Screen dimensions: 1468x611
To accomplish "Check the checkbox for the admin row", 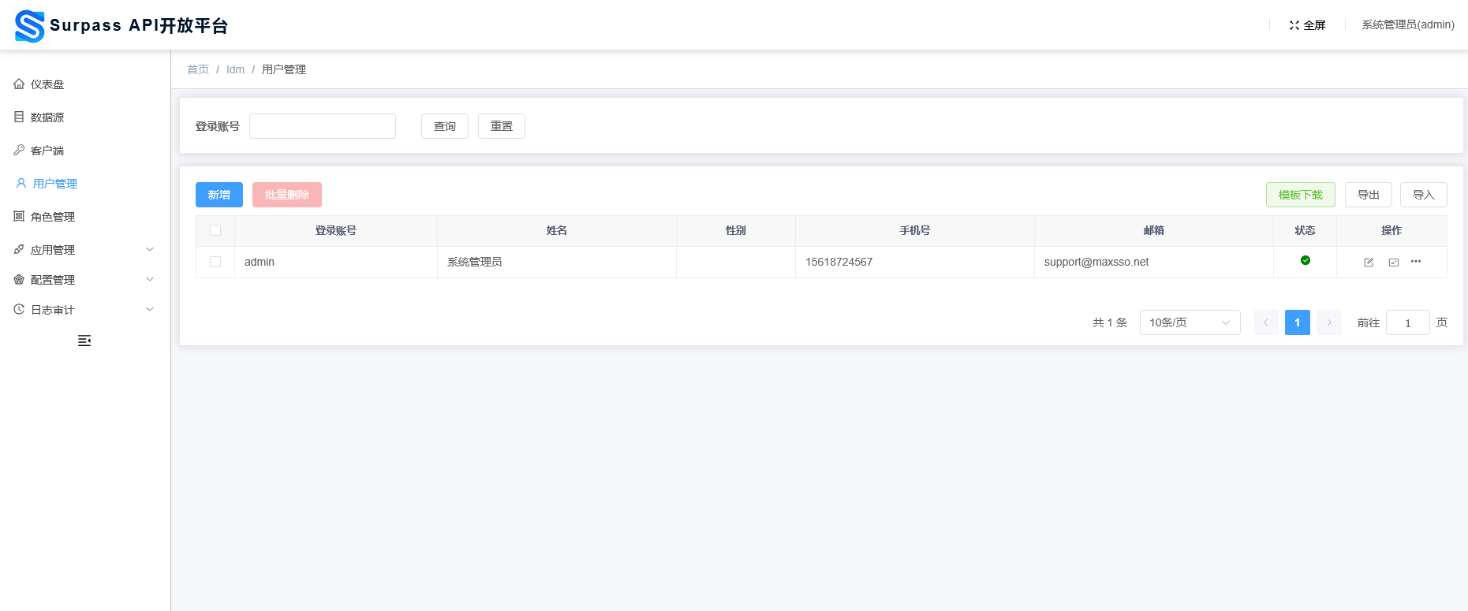I will coord(215,262).
